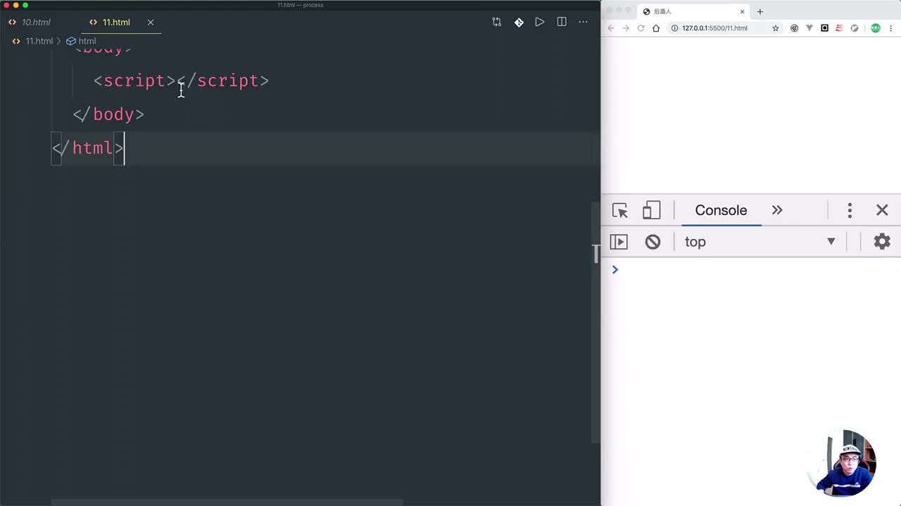The image size is (901, 506).
Task: Open Console settings gear
Action: pyautogui.click(x=882, y=242)
